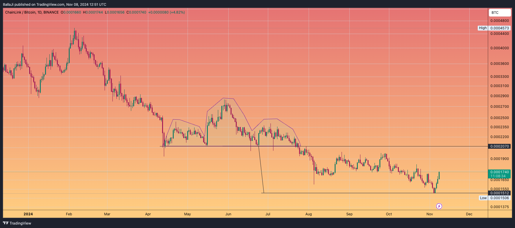Image resolution: width=515 pixels, height=228 pixels.
Task: Click the high value H0.0001744 in the legend
Action: [93, 12]
